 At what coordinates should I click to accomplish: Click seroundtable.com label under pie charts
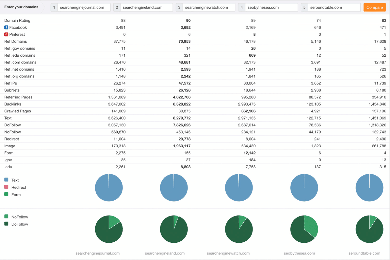click(x=364, y=253)
